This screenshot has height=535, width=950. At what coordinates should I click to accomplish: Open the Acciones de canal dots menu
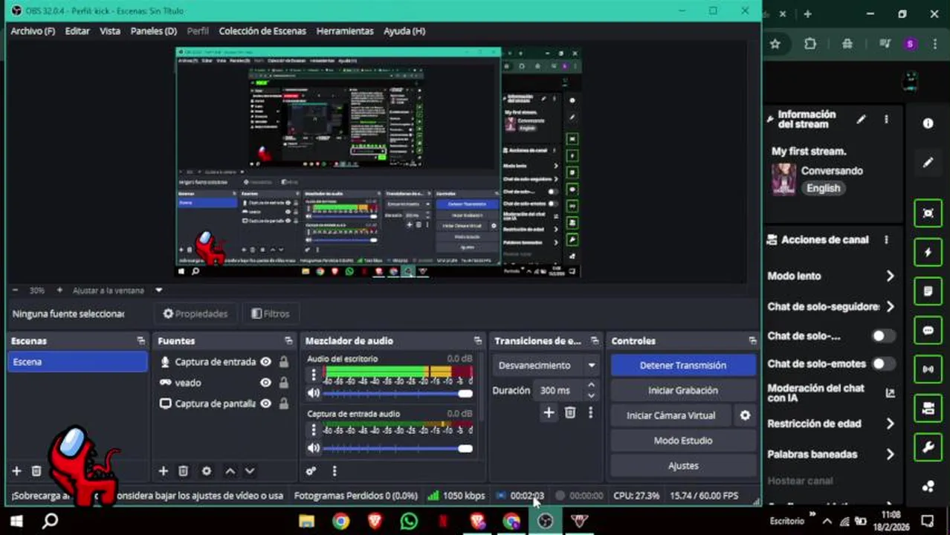point(886,240)
